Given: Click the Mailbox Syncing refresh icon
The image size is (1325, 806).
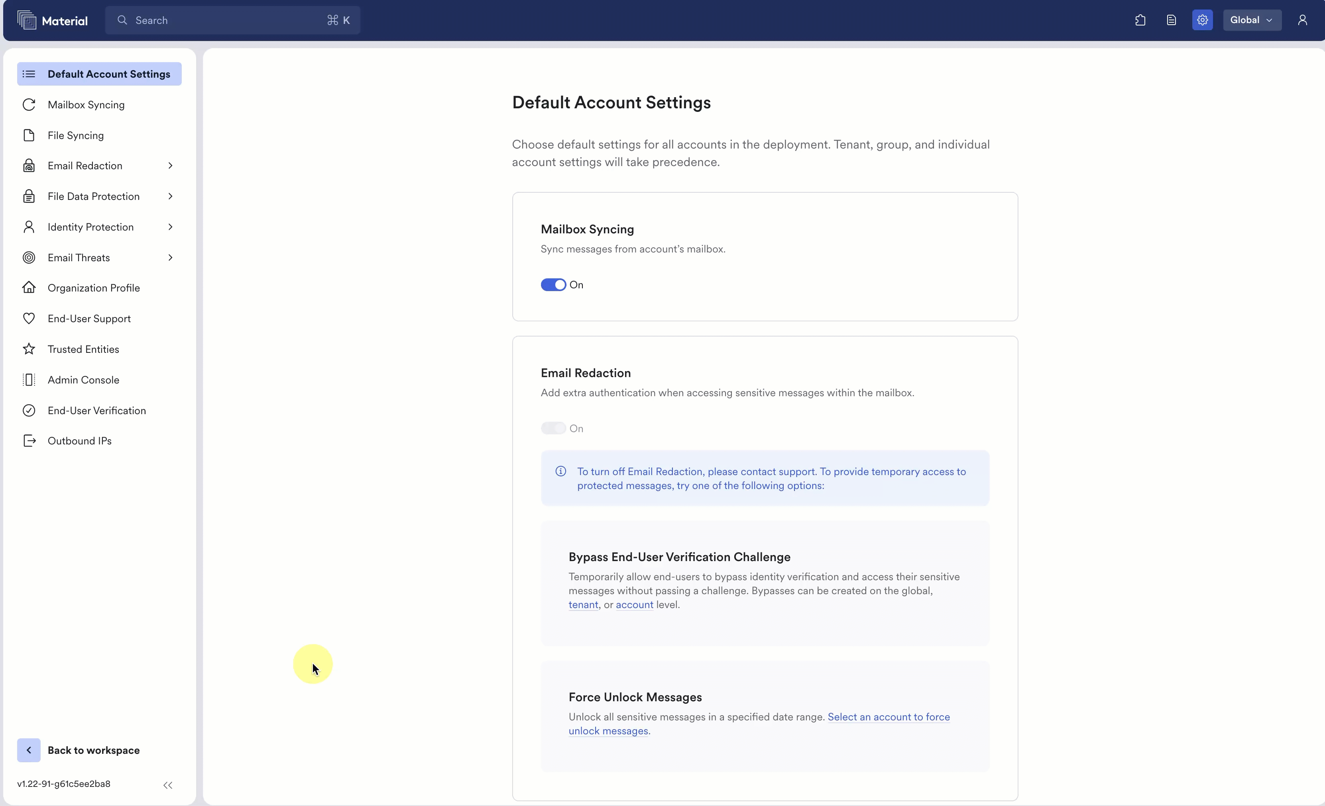Looking at the screenshot, I should click(29, 105).
